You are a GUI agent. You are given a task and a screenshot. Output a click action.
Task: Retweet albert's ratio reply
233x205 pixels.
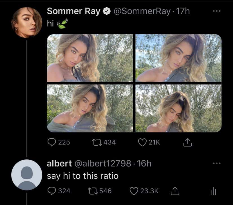(x=92, y=191)
